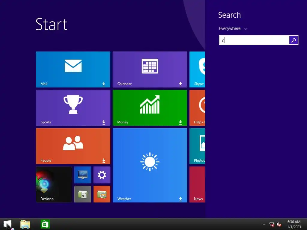
Task: Click the Windows Start button in taskbar
Action: (7, 224)
